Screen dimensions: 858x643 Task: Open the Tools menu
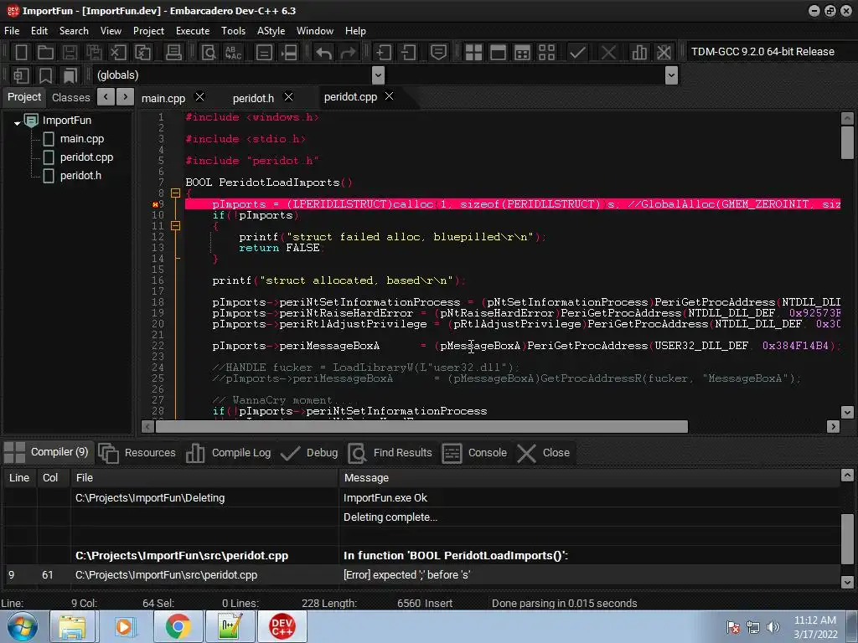[233, 31]
